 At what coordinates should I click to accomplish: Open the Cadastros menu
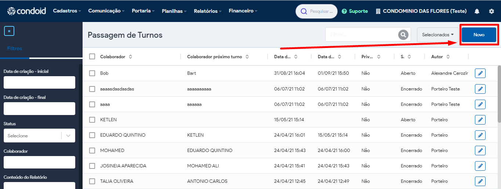point(67,11)
